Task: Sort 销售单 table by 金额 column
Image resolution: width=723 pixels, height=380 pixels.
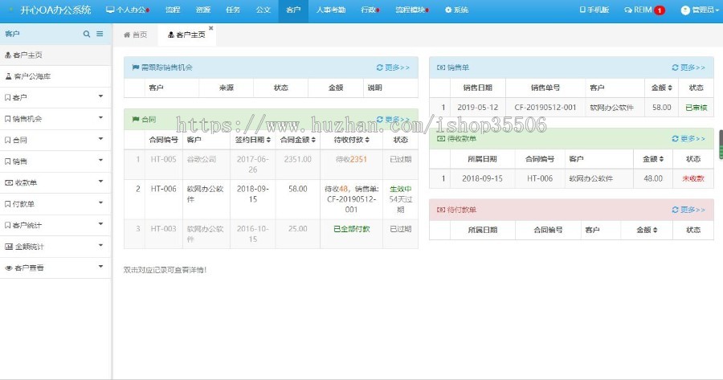Action: tap(670, 88)
